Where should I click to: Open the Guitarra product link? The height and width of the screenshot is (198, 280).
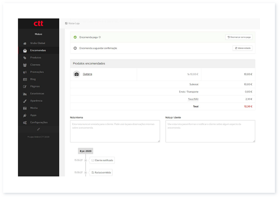point(87,74)
